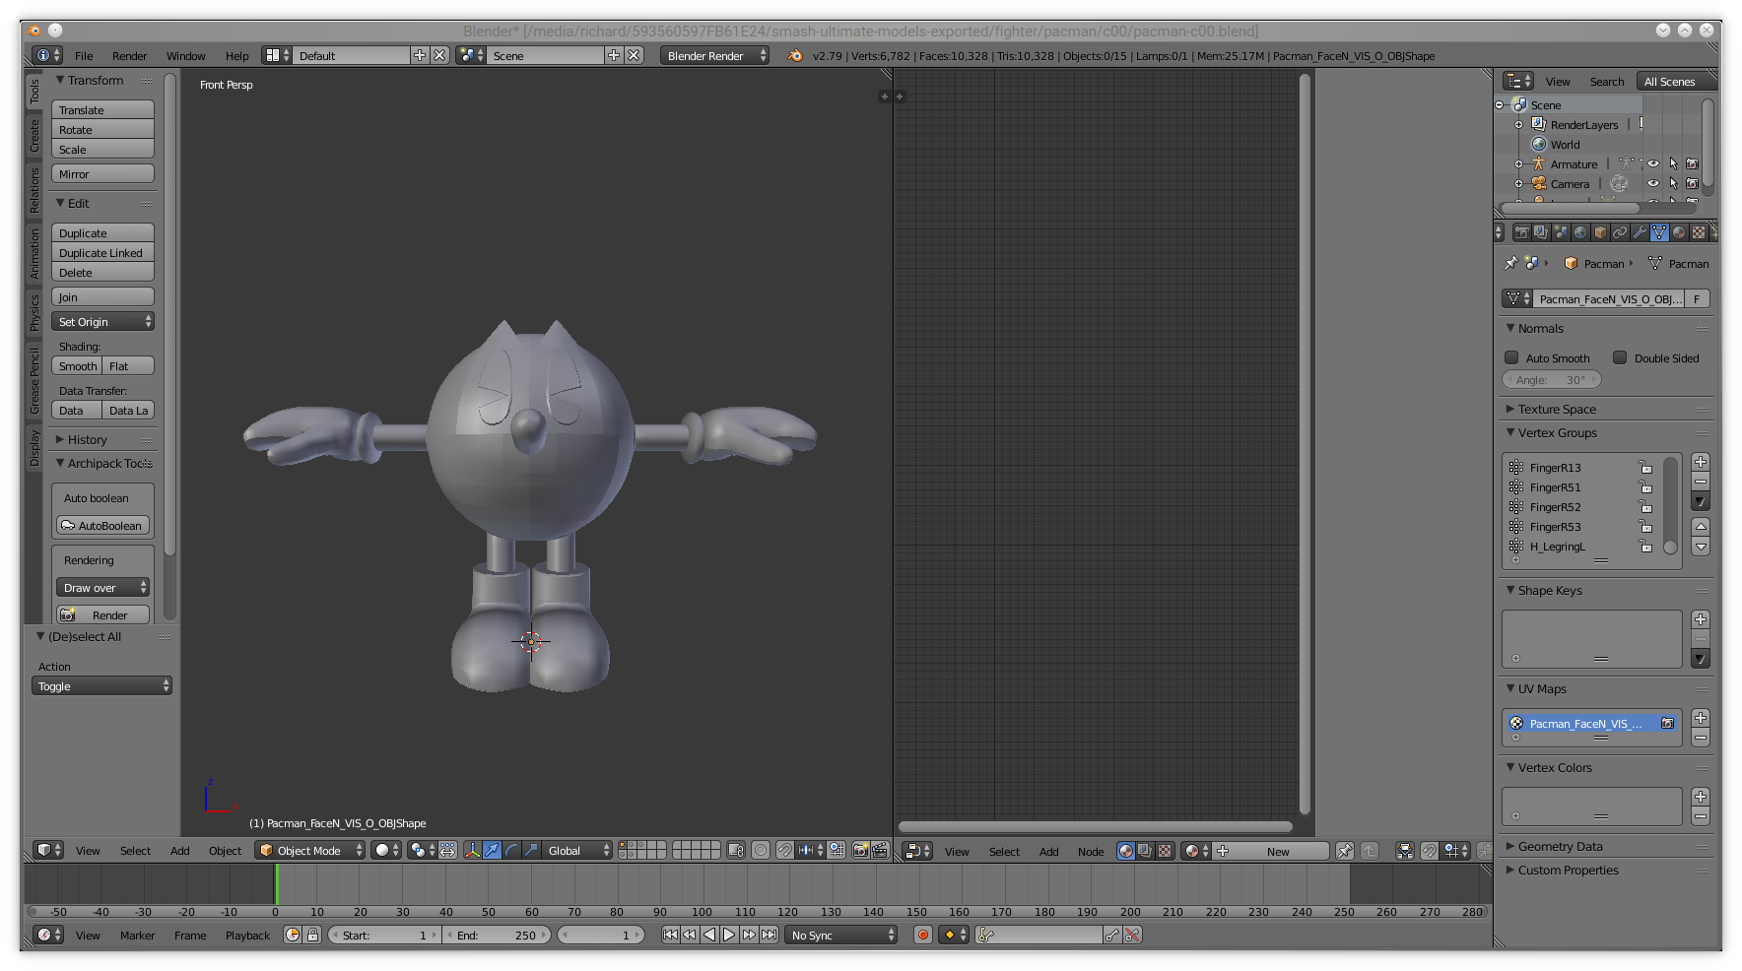Viewport: 1742px width, 971px height.
Task: Toggle renderability camera icon for Camera row
Action: 1693,184
